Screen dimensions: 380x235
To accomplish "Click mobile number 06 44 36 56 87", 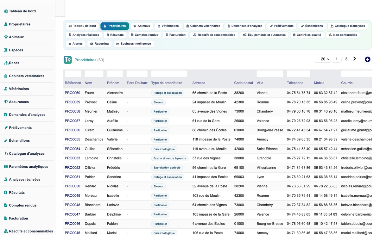I will (x=326, y=158).
